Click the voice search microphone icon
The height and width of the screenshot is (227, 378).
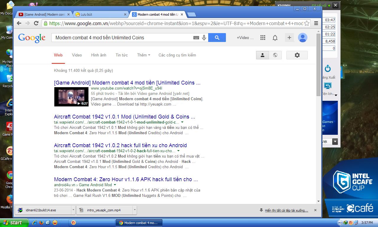tap(204, 38)
